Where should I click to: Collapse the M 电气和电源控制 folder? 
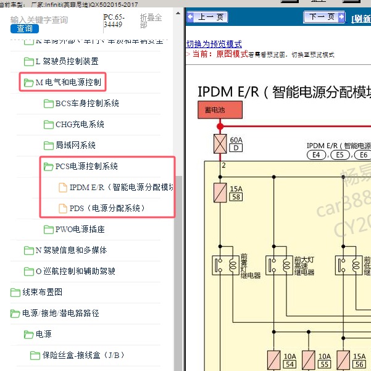69,82
